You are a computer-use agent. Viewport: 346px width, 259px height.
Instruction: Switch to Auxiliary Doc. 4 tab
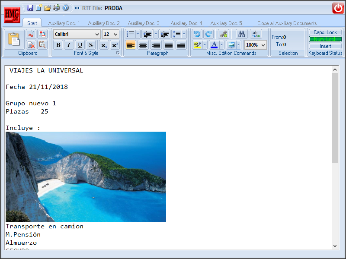tap(186, 23)
